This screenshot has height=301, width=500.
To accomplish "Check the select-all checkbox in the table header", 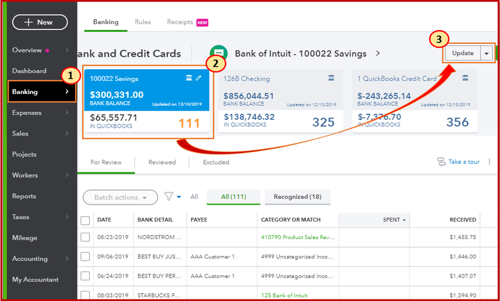I will pyautogui.click(x=85, y=220).
